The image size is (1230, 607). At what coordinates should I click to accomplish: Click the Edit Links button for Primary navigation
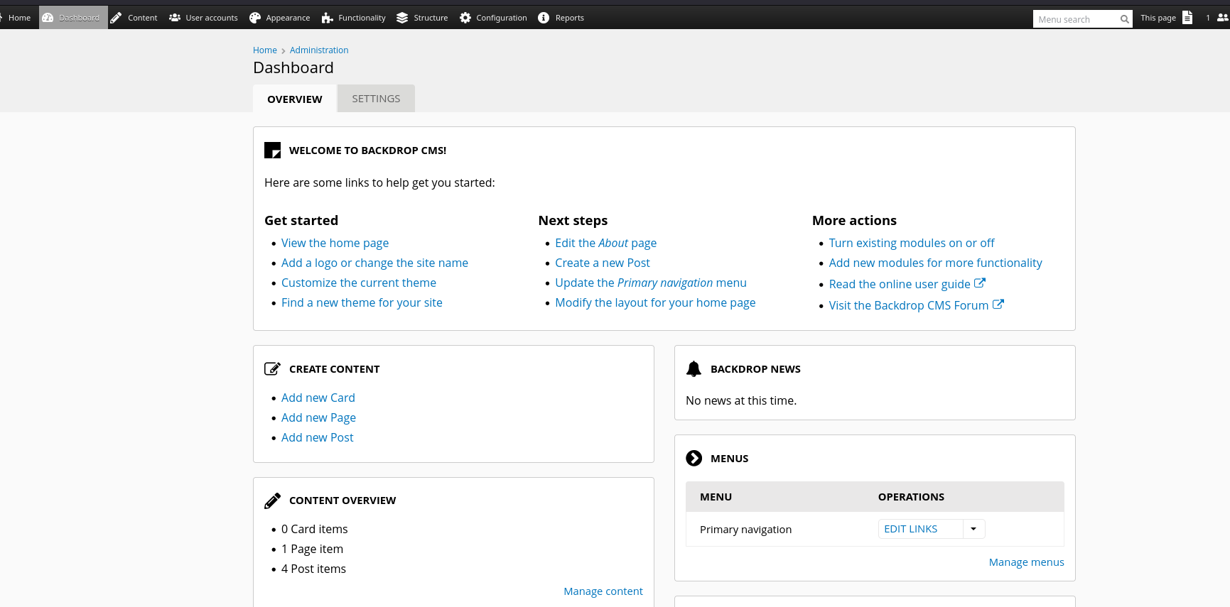[921, 529]
